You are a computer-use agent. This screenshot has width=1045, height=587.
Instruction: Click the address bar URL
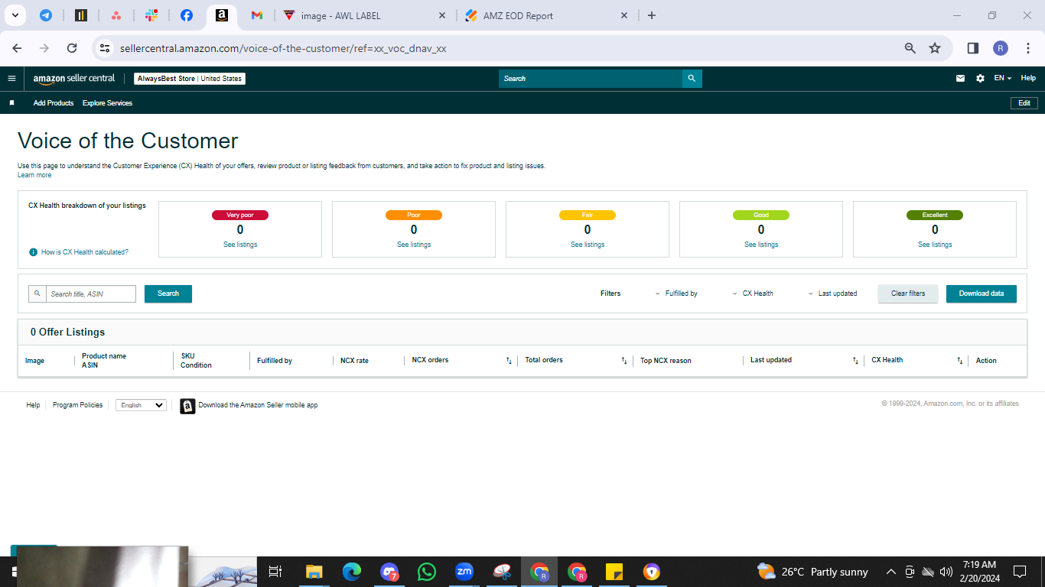click(x=283, y=48)
